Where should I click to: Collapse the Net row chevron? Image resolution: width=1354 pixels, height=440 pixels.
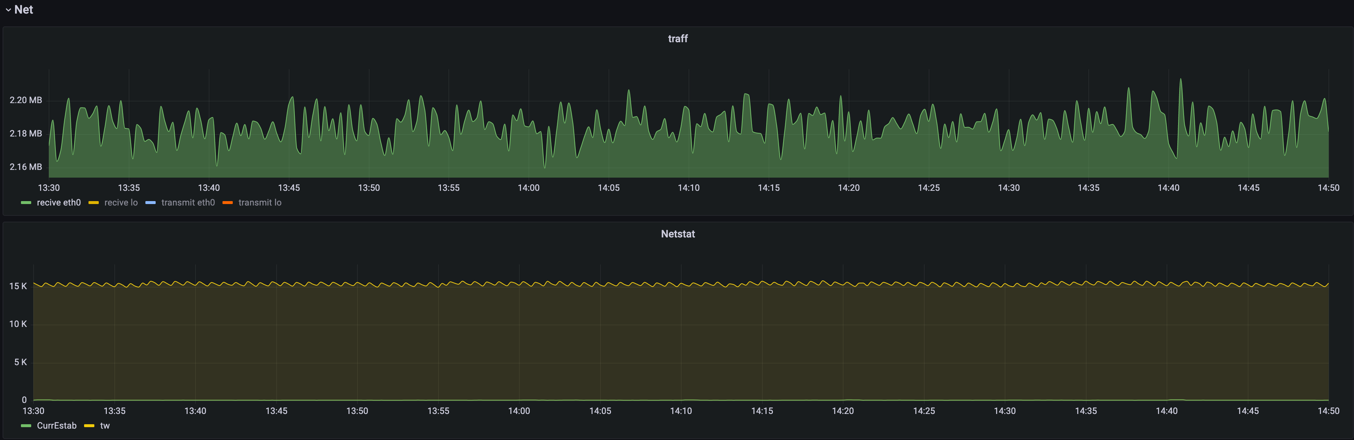pos(8,10)
